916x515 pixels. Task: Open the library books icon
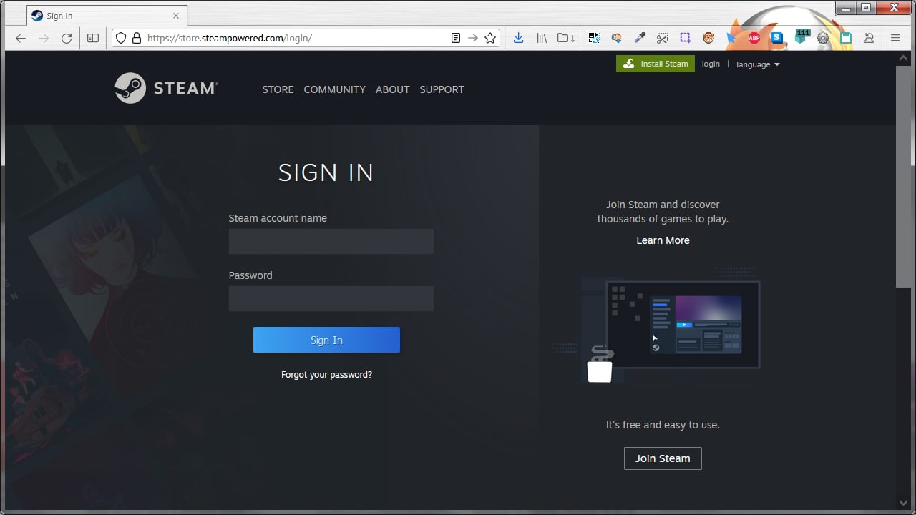click(542, 38)
